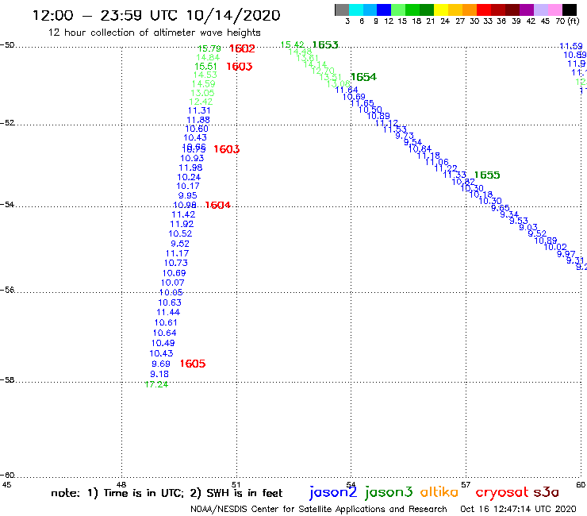Viewport: 587px width, 516px height.
Task: Select wave height value 14.84
Action: point(208,57)
